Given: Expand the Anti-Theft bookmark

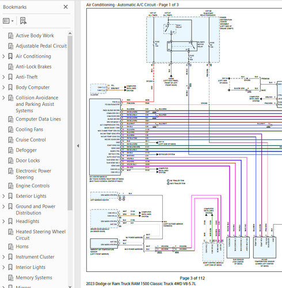Looking at the screenshot, I should pyautogui.click(x=3, y=77).
